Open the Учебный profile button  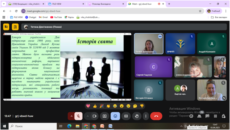pos(214,11)
